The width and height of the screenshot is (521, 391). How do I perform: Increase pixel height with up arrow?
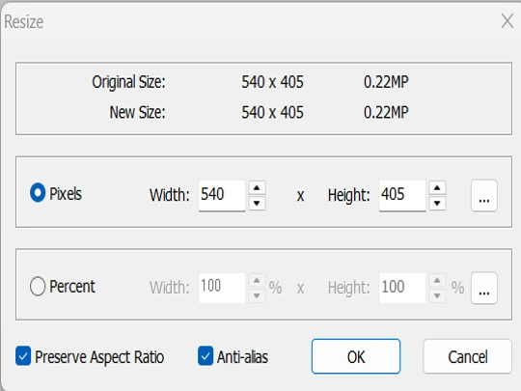click(437, 188)
